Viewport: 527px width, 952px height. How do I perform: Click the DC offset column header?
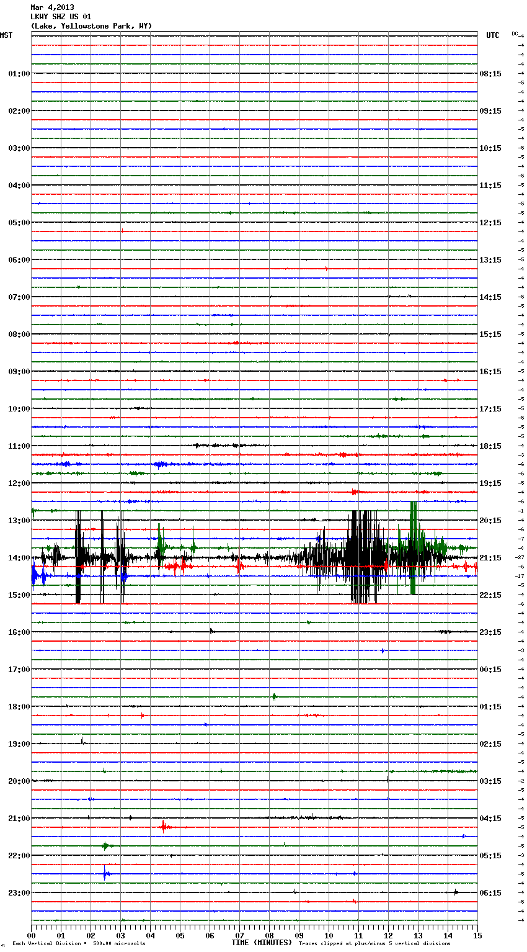point(515,34)
